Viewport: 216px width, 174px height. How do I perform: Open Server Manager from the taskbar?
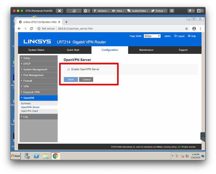(27, 156)
